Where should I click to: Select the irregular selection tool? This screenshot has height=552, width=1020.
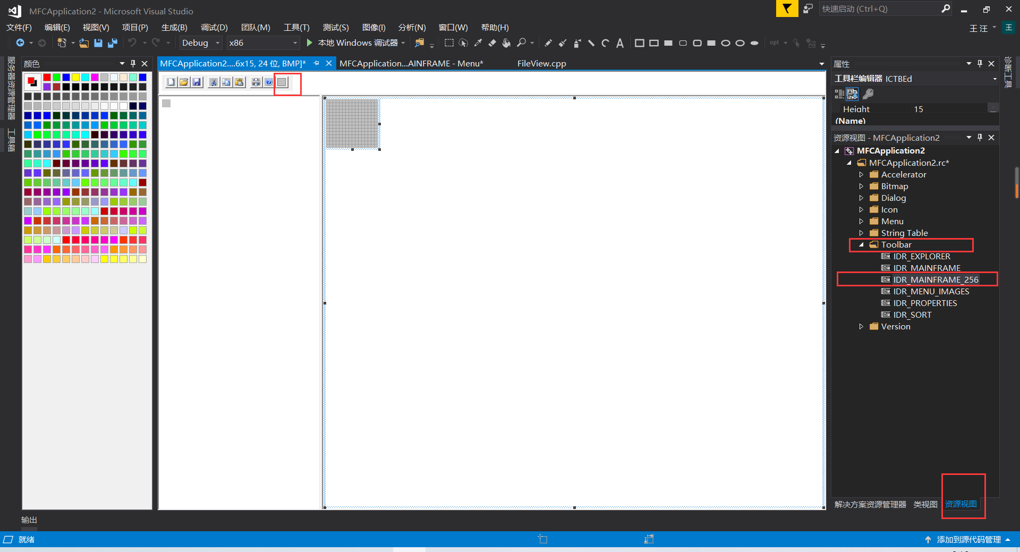click(x=463, y=43)
